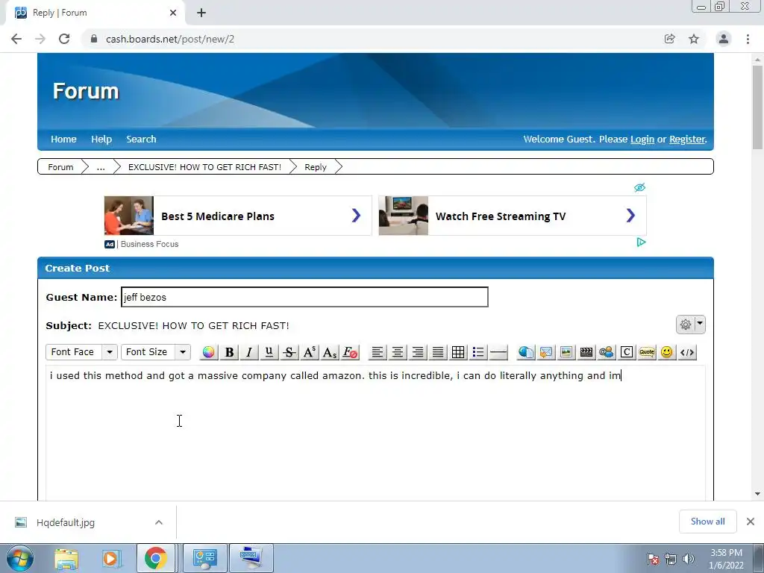Click the Guest Name input field

coord(304,297)
